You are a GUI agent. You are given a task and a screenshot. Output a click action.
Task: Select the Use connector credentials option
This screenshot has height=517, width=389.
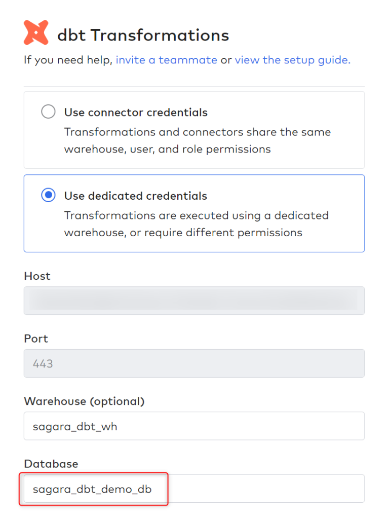(x=48, y=112)
